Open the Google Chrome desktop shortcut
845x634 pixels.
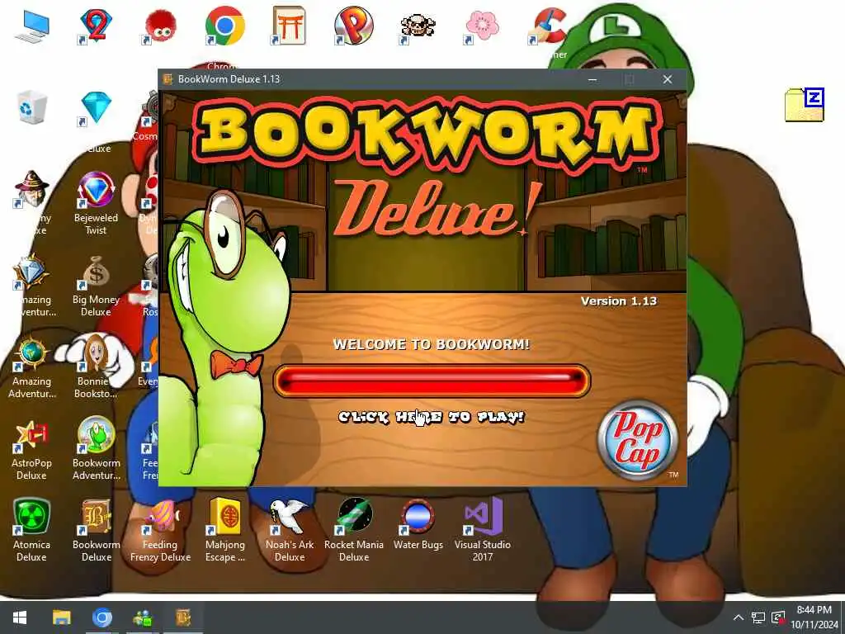tap(224, 26)
